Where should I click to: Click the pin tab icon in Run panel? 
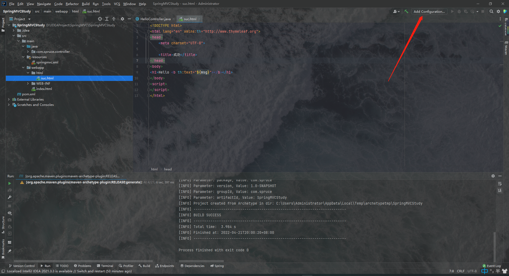pyautogui.click(x=10, y=251)
